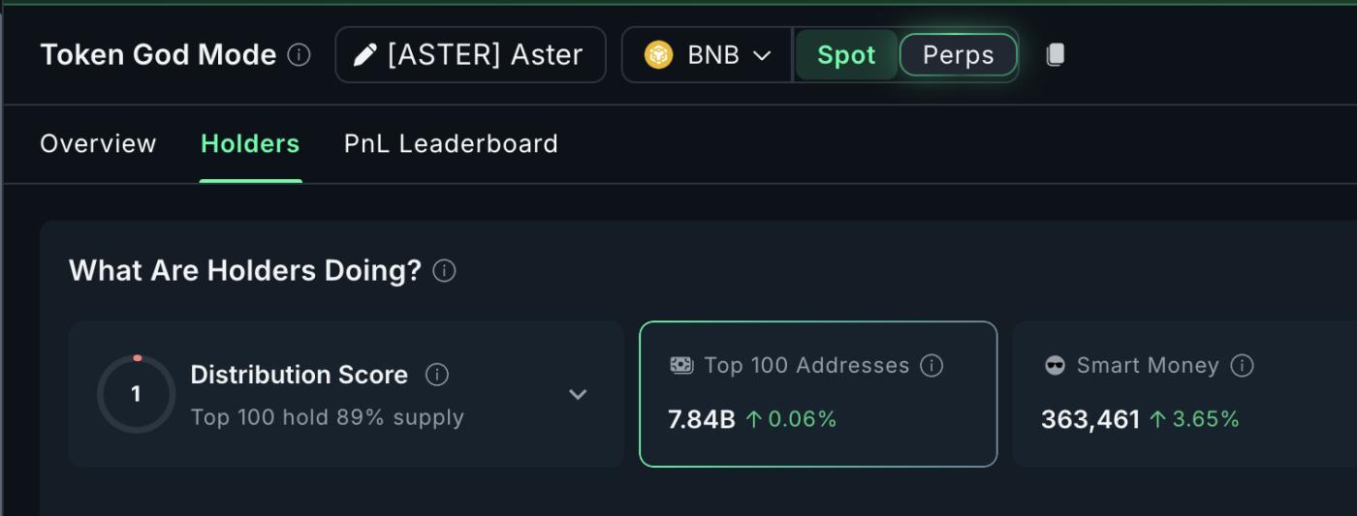Open the Overview tab
1357x516 pixels.
[x=98, y=144]
